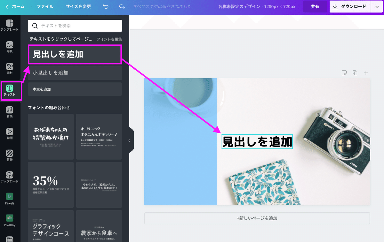Select the 今を生きろ、若者たちよ font combination
Screen dimensions: 384x242
tap(99, 185)
